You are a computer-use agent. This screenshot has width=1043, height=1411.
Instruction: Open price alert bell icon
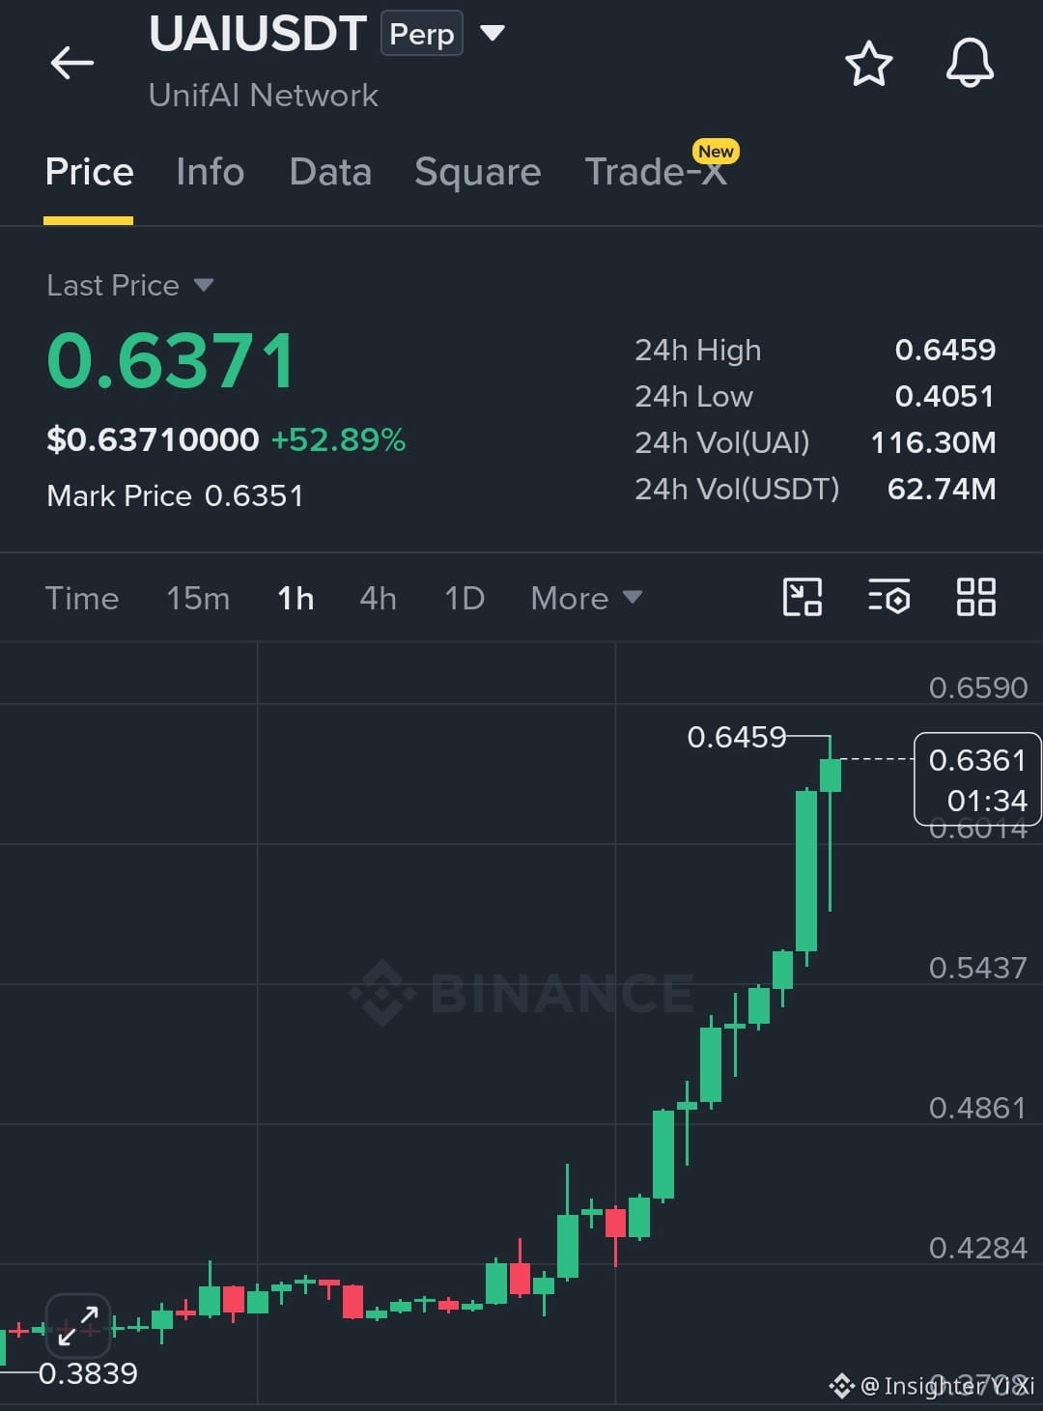click(970, 64)
